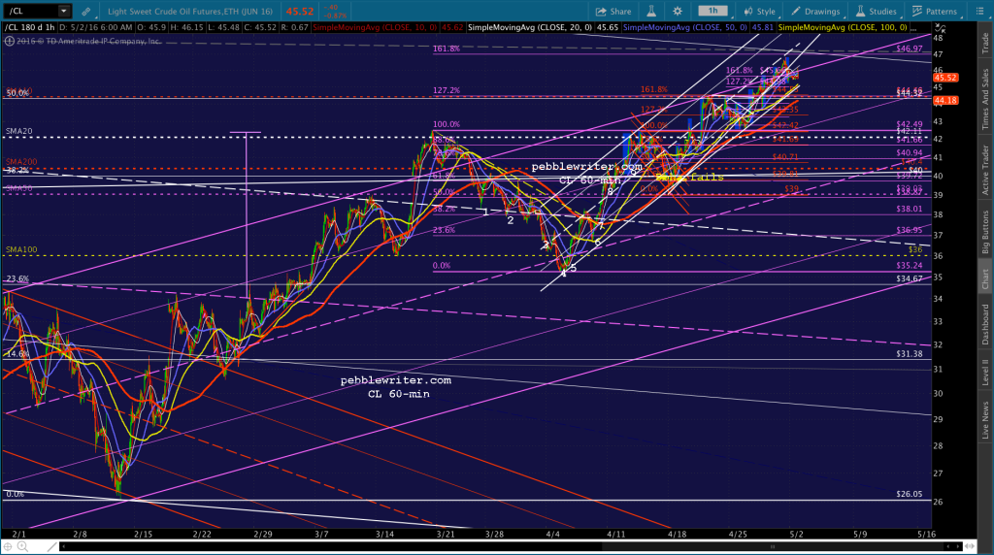Click the SMA100 label on the left

[x=21, y=250]
